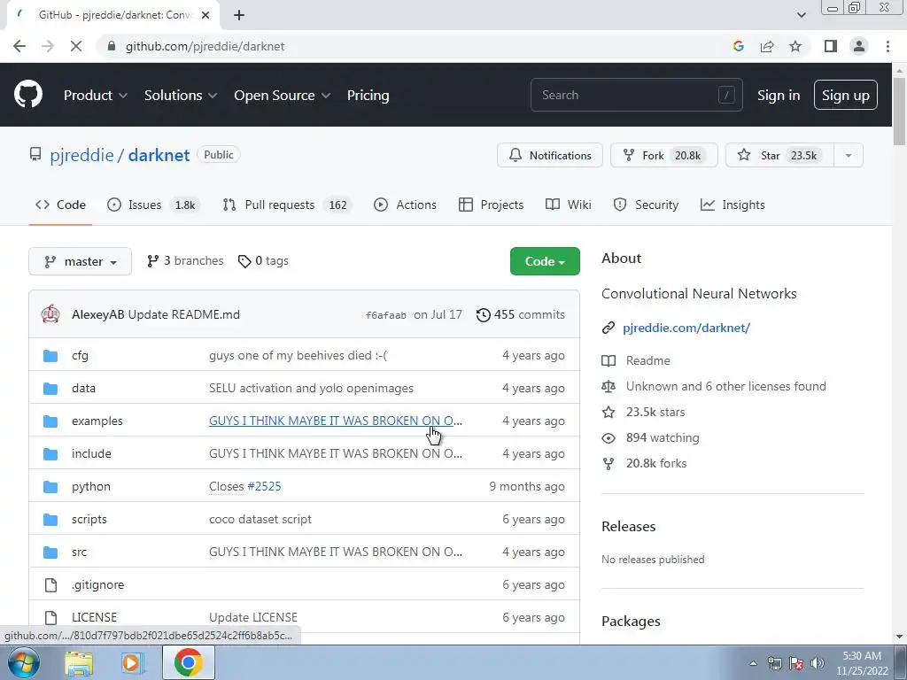Open media player from taskbar
Viewport: 907px width, 680px height.
click(133, 662)
